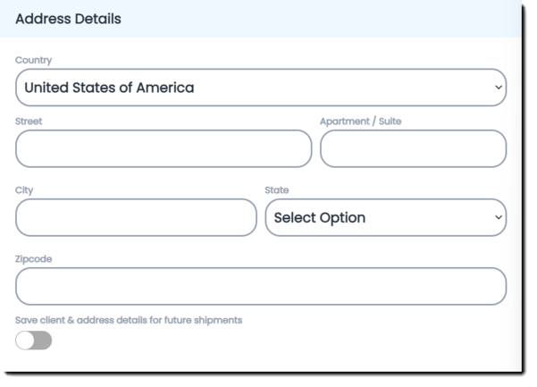The width and height of the screenshot is (537, 387).
Task: Click the Street field label
Action: pos(29,121)
